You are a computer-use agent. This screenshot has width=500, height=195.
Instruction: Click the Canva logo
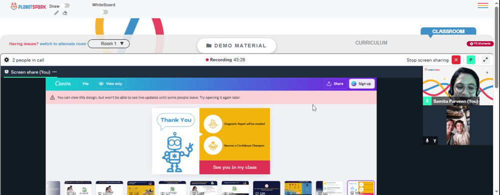[x=63, y=84]
